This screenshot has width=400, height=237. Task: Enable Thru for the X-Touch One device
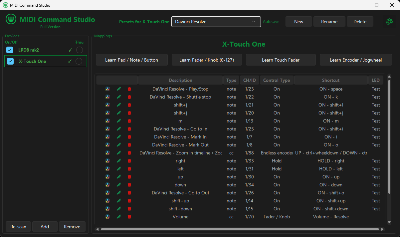[x=79, y=61]
